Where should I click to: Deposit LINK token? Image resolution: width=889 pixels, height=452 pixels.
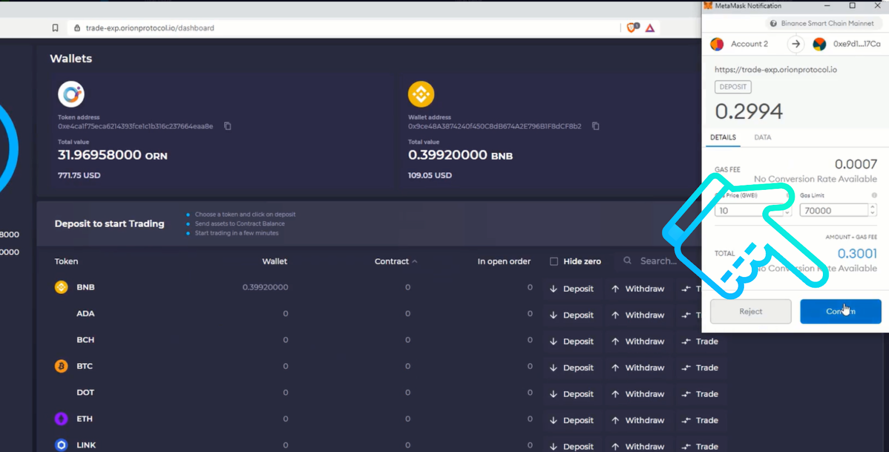point(572,446)
